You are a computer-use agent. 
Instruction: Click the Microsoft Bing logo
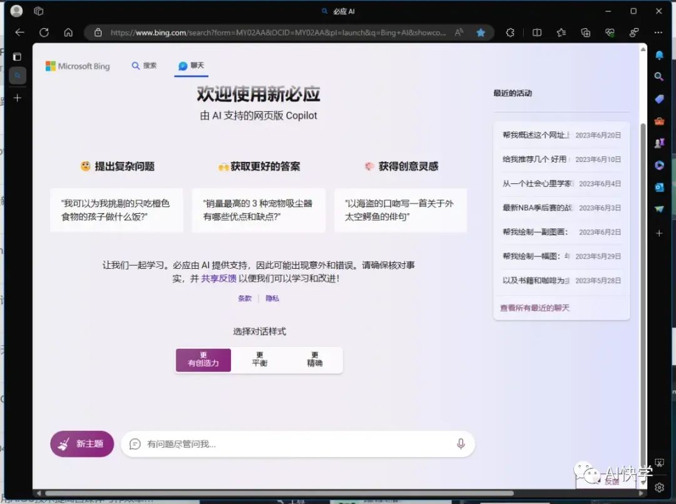pos(78,66)
